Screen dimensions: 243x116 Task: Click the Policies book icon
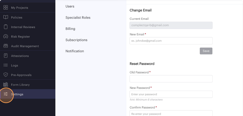6,17
